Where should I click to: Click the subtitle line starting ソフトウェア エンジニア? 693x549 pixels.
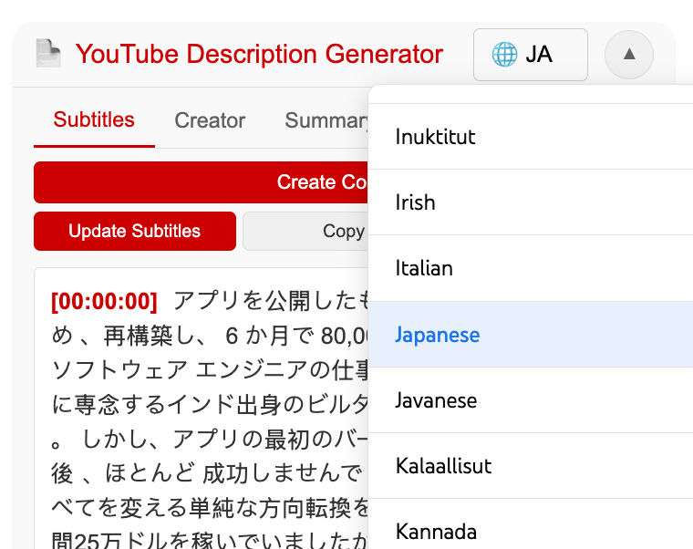tap(210, 370)
